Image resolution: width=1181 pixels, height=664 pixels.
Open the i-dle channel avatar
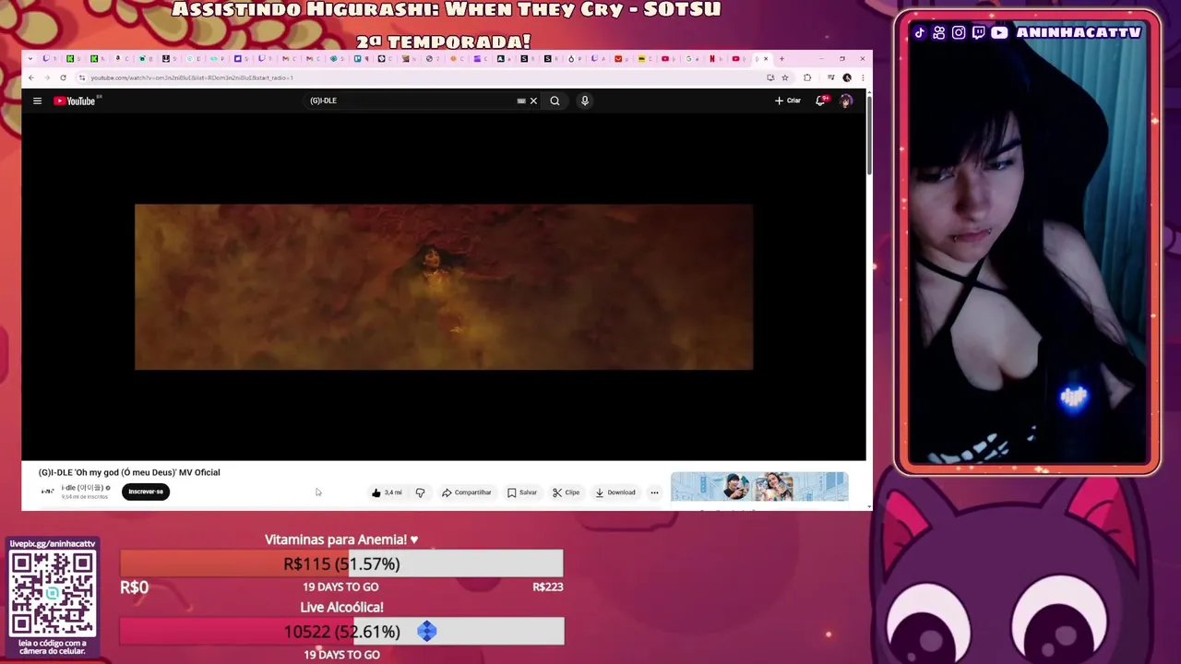47,492
